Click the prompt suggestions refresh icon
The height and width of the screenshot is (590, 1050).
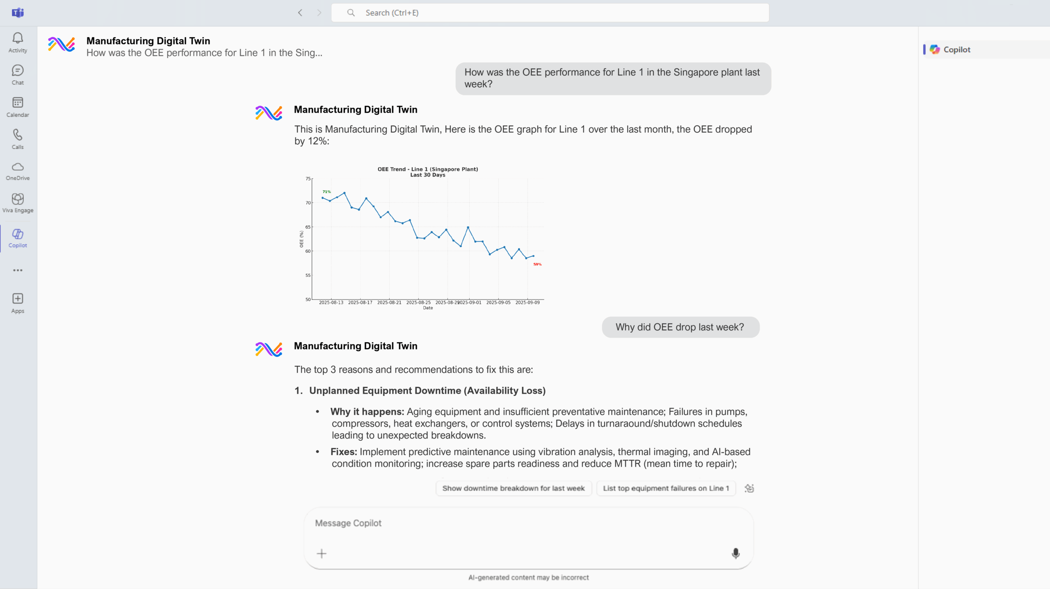coord(749,488)
